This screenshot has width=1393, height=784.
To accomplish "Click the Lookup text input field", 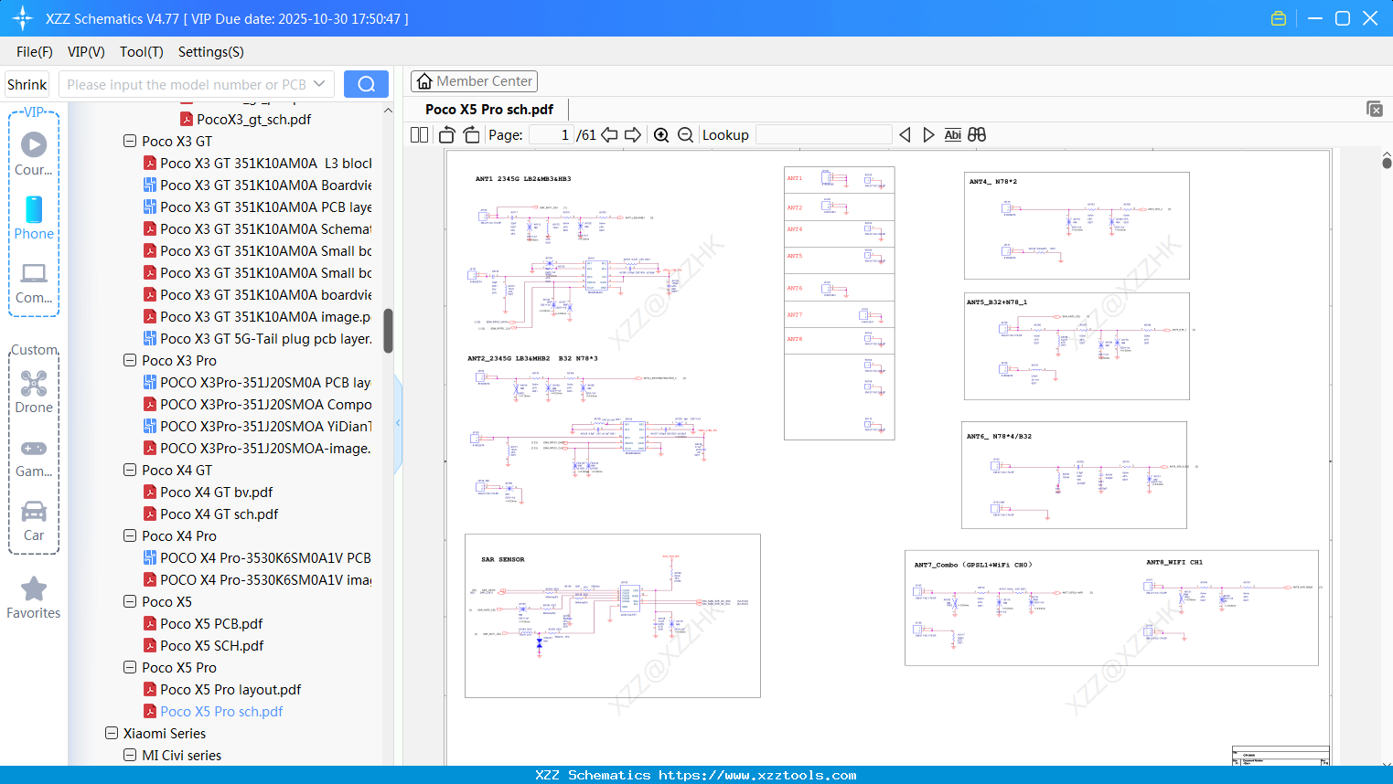I will 823,135.
